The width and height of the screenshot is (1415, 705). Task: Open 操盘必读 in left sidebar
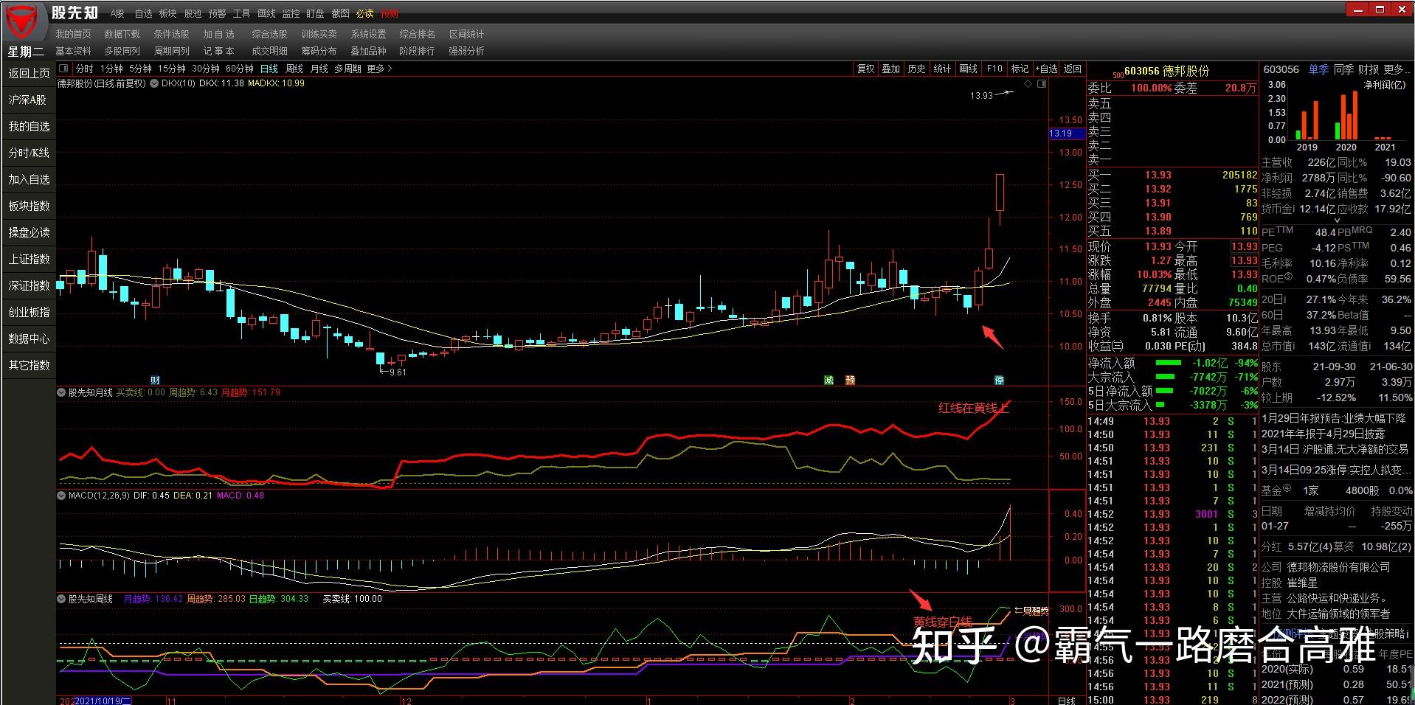click(29, 232)
